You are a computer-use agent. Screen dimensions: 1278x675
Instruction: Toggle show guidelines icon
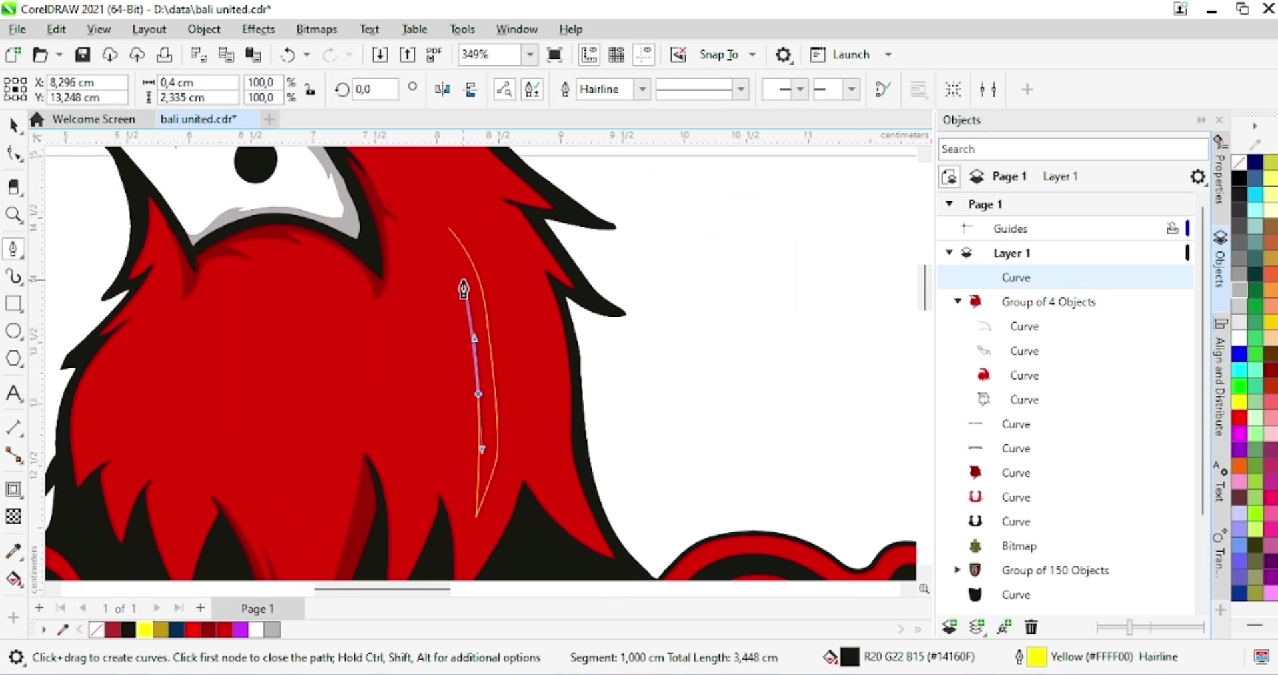[644, 55]
